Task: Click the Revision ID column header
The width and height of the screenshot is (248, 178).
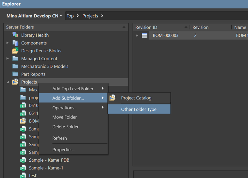Action: coord(161,27)
